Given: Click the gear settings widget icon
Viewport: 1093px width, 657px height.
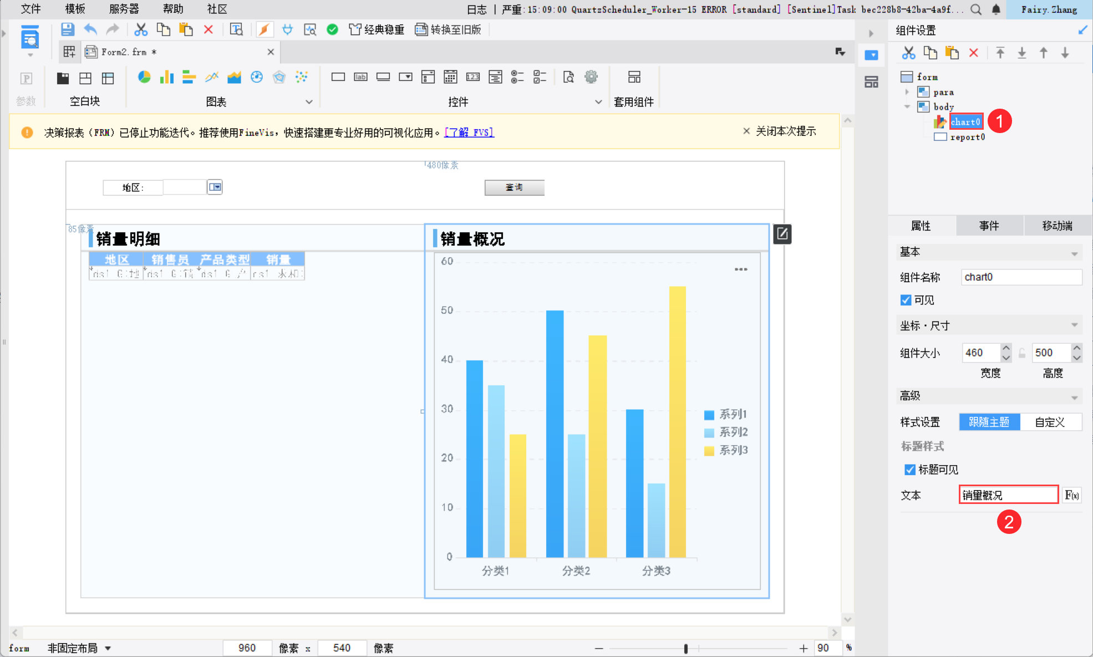Looking at the screenshot, I should [591, 77].
